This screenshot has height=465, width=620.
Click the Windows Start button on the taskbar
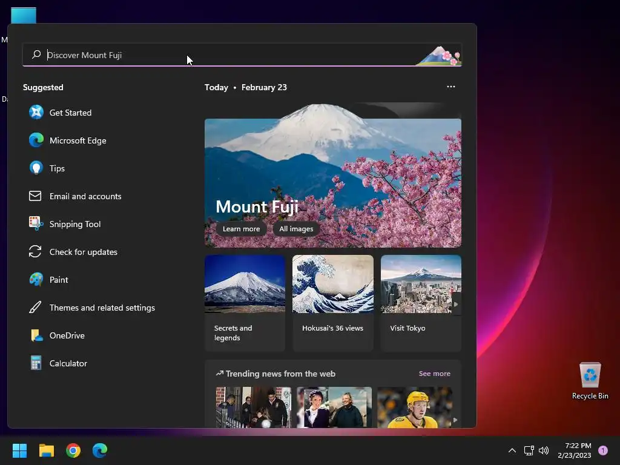click(x=19, y=450)
